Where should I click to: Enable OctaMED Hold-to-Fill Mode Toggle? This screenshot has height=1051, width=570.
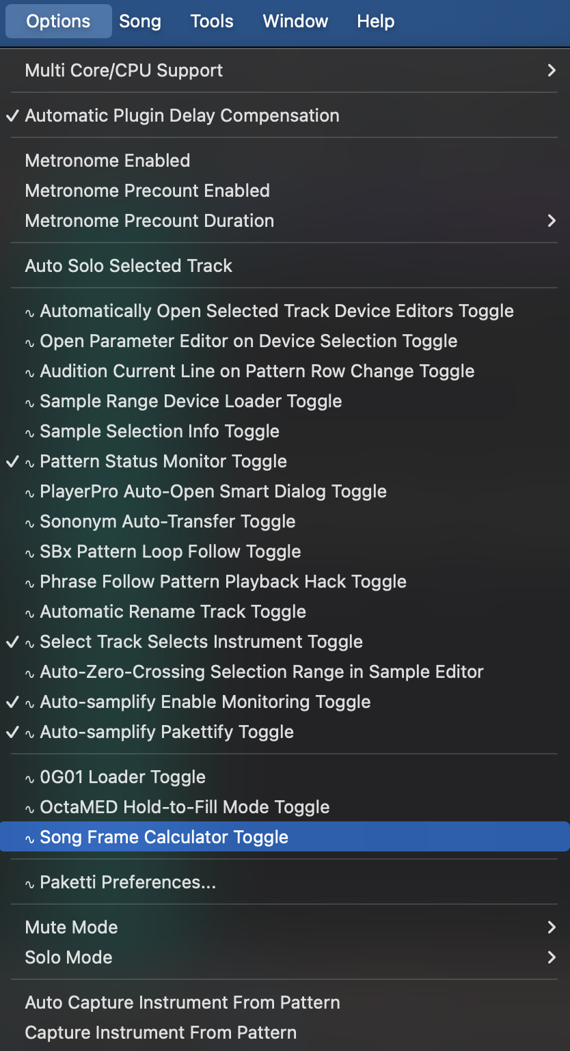[x=185, y=807]
